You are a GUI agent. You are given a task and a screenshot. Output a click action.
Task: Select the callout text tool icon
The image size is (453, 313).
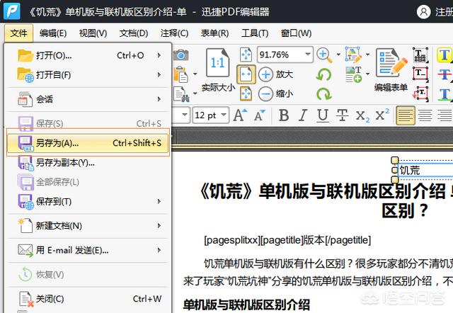point(420,93)
